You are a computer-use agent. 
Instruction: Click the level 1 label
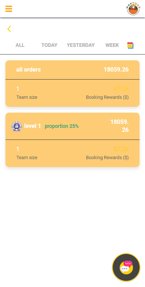coord(33,126)
